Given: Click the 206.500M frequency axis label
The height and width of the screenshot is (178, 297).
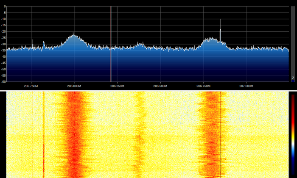Looking at the screenshot, I should click(160, 86).
